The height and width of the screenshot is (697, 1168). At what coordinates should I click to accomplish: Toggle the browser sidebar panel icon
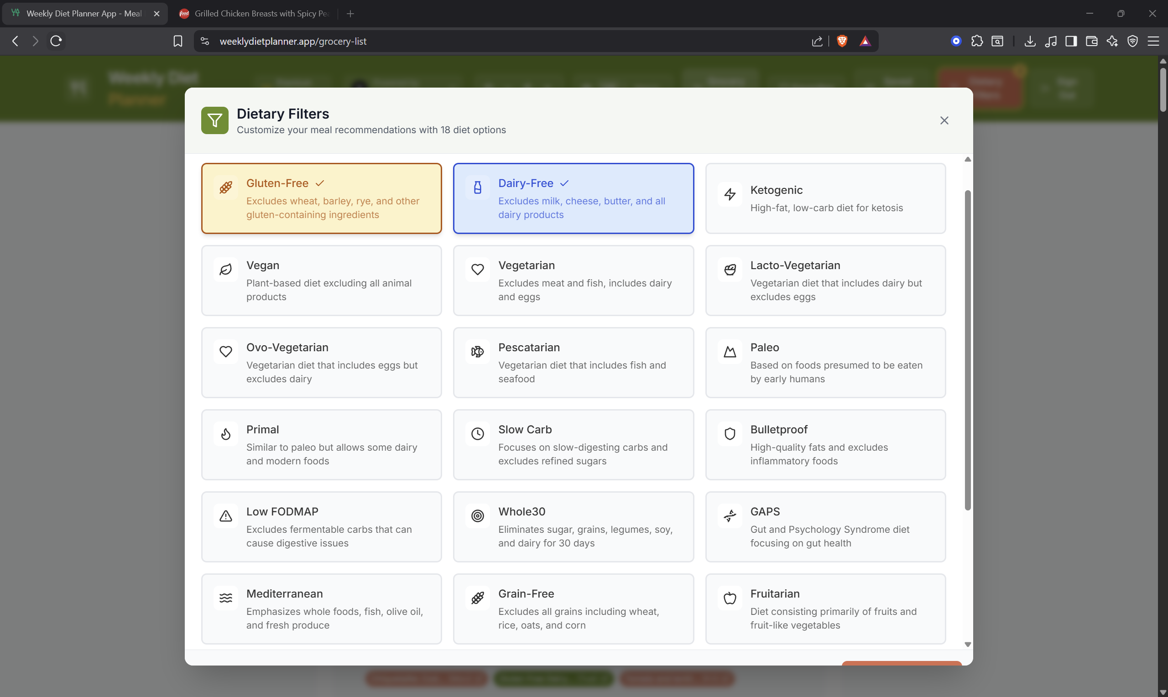[1071, 42]
